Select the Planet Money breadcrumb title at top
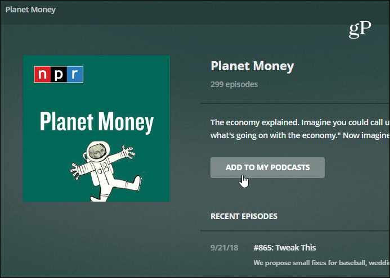Screen dimensions: 390x278 pos(30,10)
